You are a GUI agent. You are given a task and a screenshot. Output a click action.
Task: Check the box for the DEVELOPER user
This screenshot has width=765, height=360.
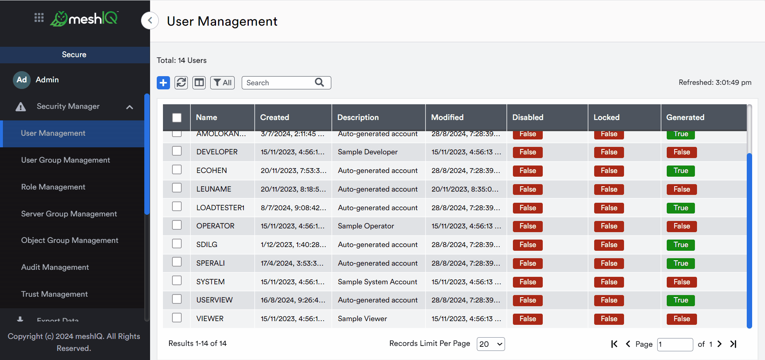click(x=177, y=151)
